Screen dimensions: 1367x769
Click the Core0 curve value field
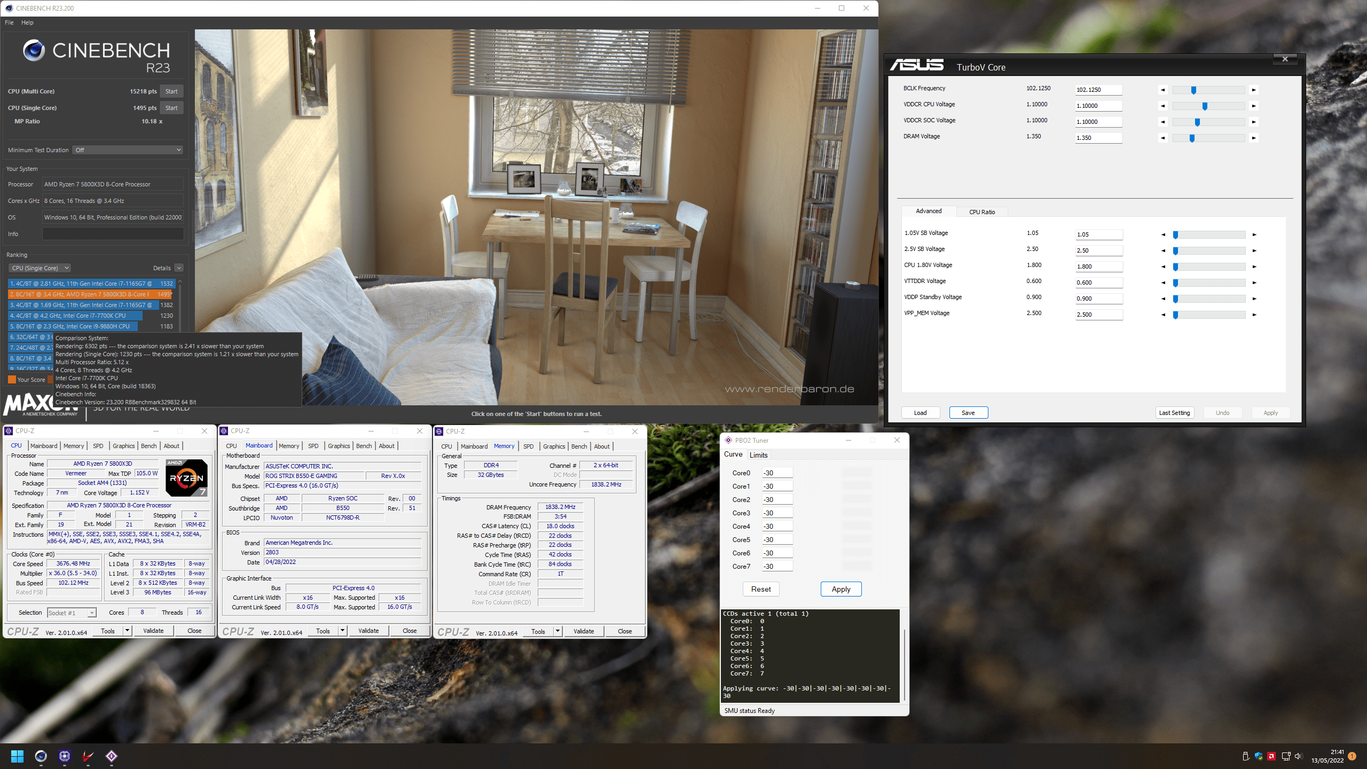pos(776,473)
